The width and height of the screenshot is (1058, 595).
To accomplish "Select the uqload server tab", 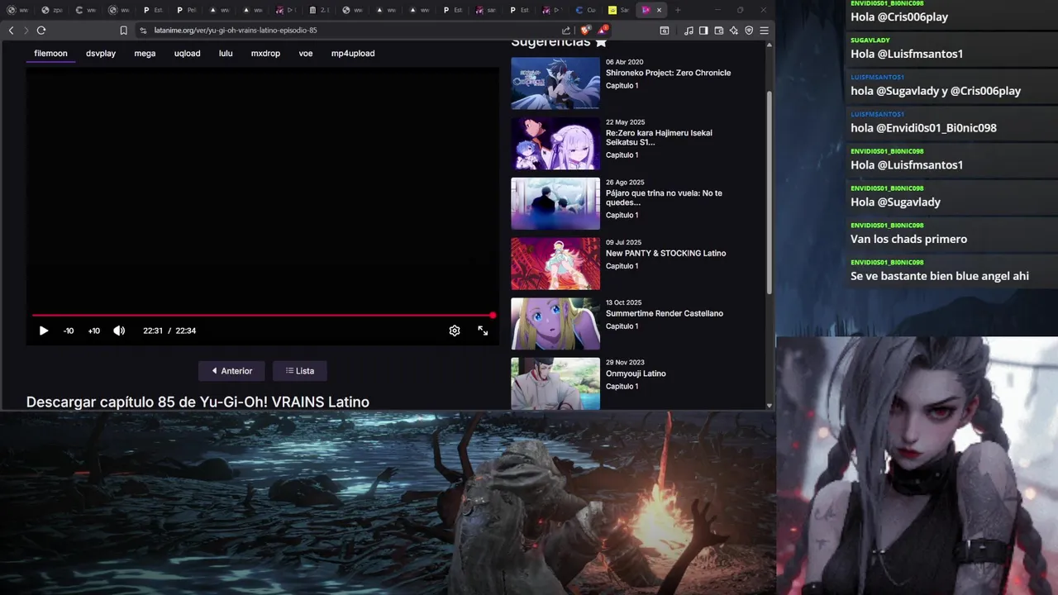I will tap(187, 53).
